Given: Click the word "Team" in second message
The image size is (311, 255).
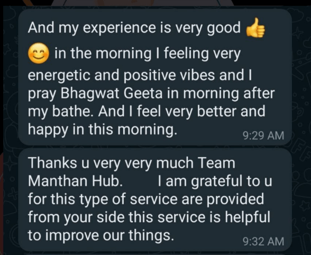Looking at the screenshot, I should coord(217,163).
